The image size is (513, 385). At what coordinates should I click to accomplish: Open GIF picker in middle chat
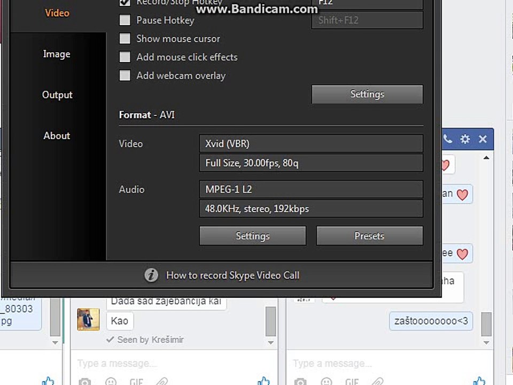pos(136,382)
